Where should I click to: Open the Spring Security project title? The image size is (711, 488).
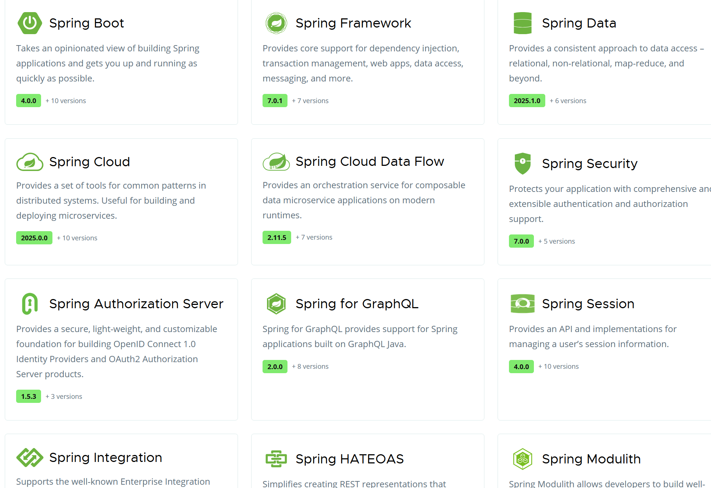[590, 164]
